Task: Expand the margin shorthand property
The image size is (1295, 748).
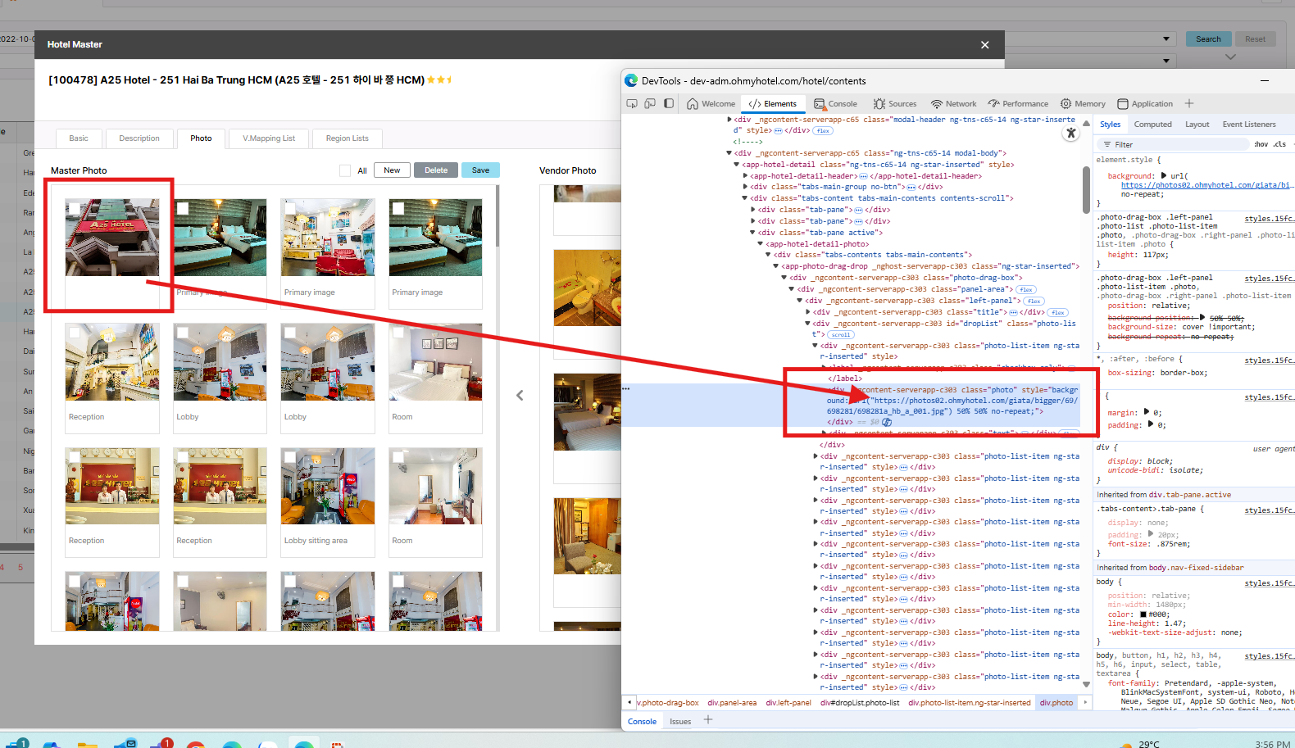Action: coord(1147,412)
